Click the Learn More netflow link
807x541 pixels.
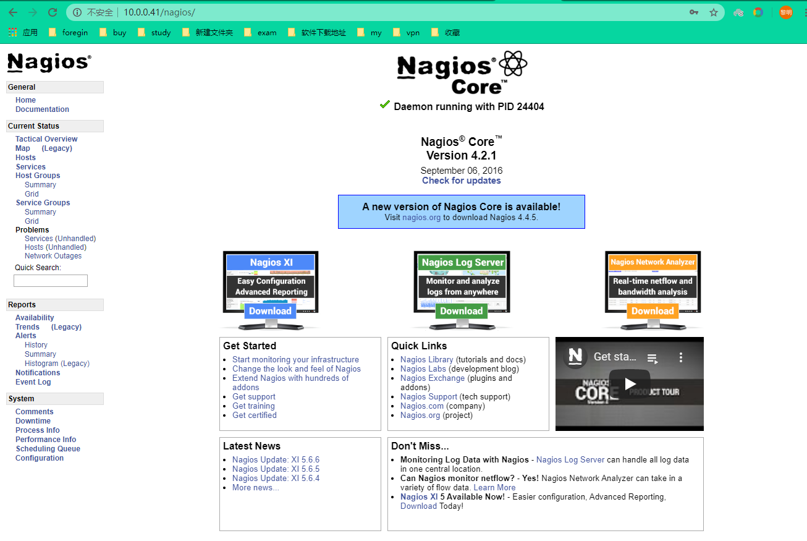[x=494, y=488]
